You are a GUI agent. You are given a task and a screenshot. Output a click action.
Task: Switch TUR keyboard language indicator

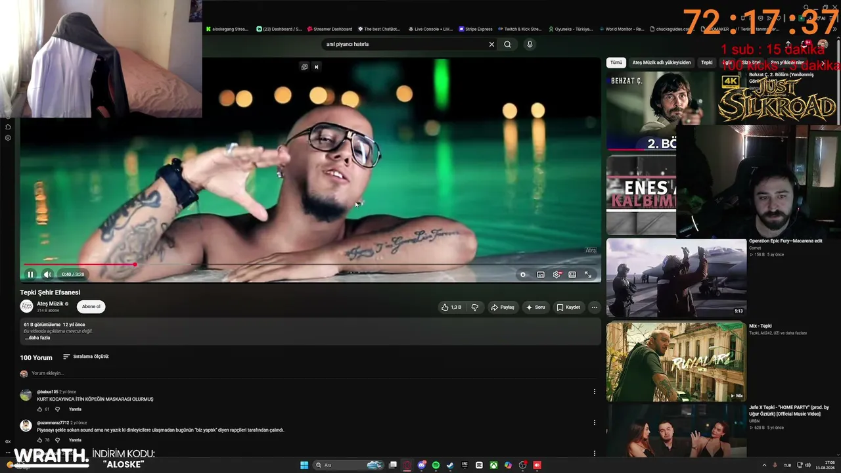(x=787, y=465)
